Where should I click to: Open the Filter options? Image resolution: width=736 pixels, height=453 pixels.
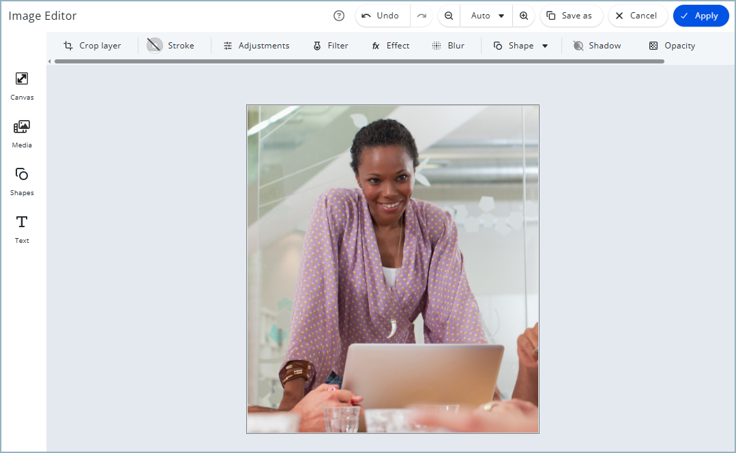tap(330, 46)
